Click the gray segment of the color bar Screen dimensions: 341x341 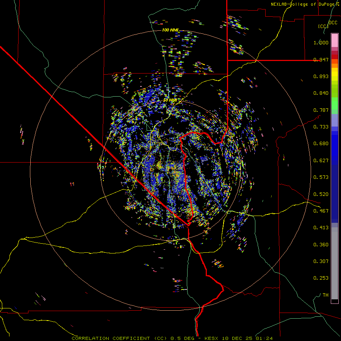335,263
